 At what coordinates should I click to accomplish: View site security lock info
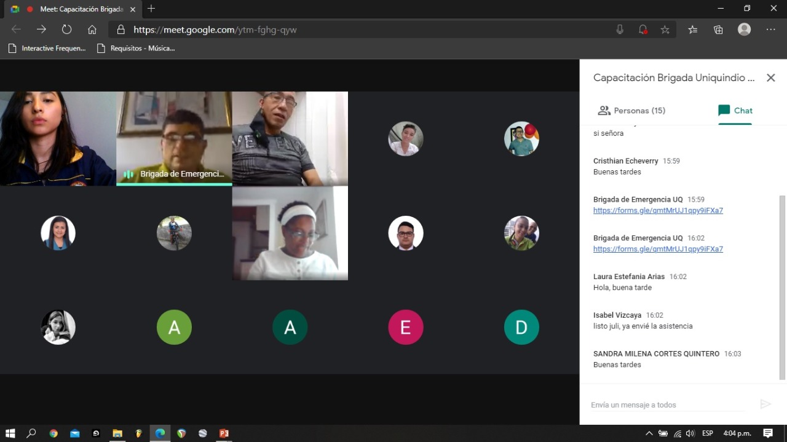point(121,30)
